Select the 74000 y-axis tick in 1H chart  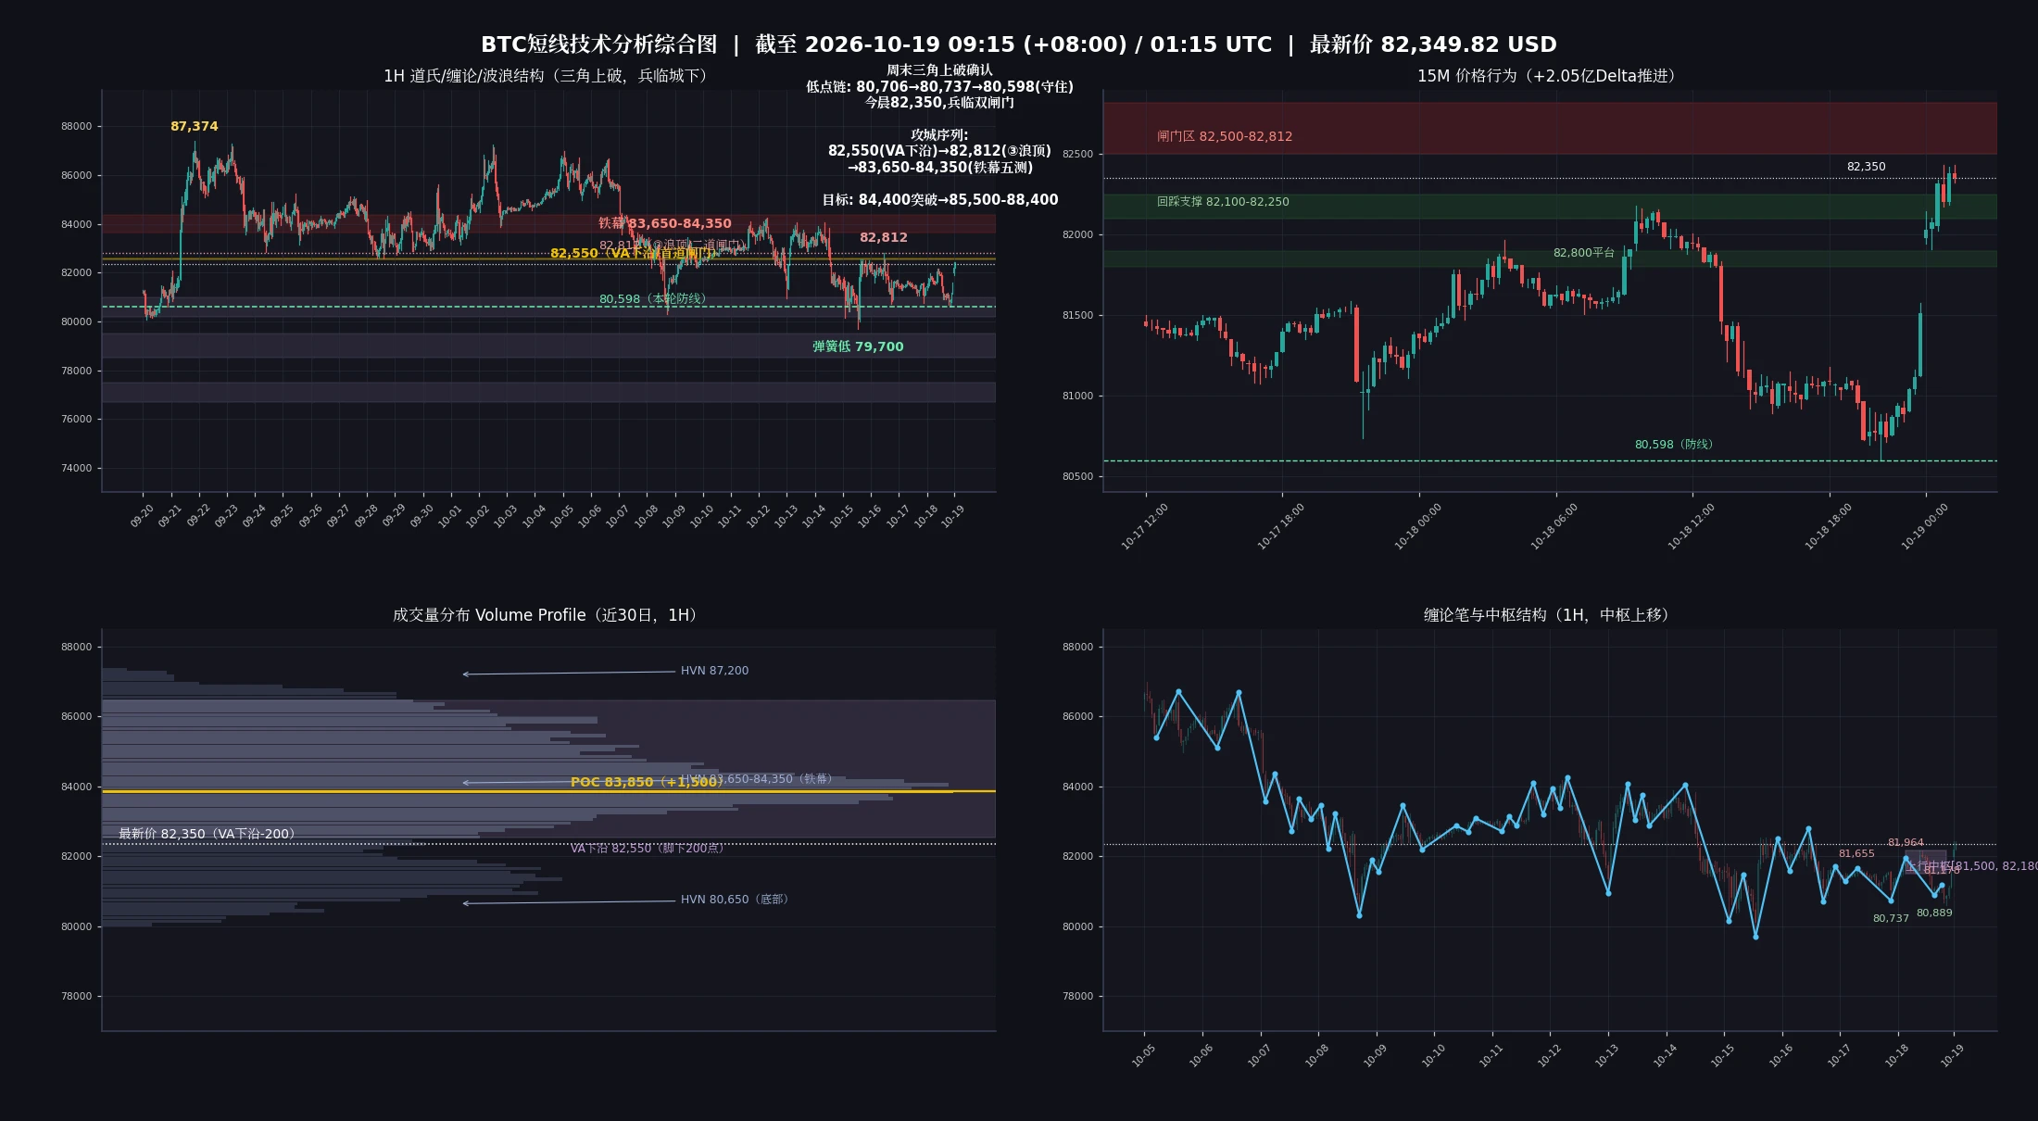76,469
